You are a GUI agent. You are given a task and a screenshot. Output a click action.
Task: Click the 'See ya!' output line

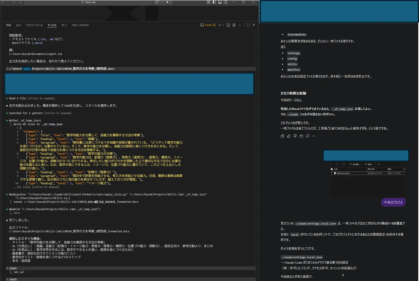point(19,272)
